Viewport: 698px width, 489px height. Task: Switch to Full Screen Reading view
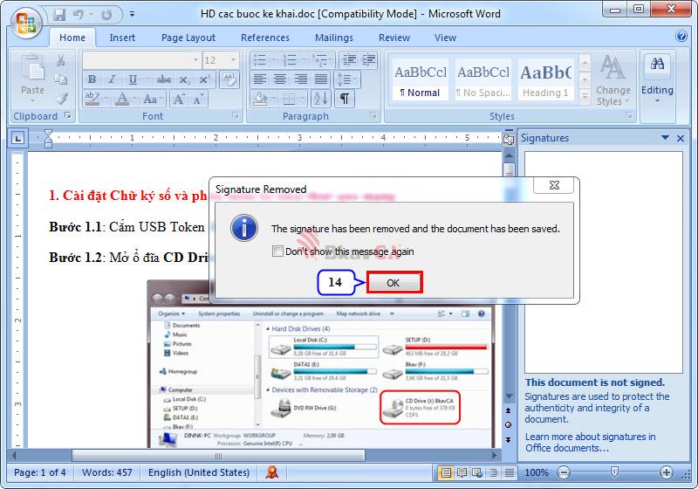click(x=460, y=472)
